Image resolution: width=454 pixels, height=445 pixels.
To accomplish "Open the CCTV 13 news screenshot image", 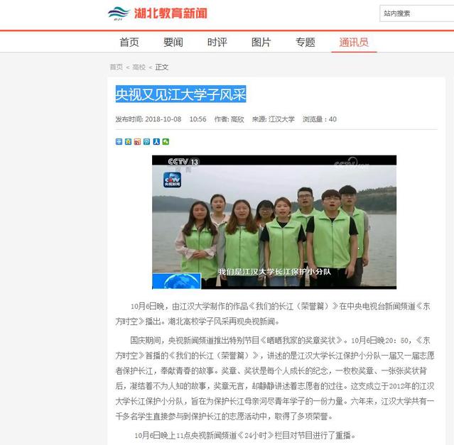I will tap(274, 222).
